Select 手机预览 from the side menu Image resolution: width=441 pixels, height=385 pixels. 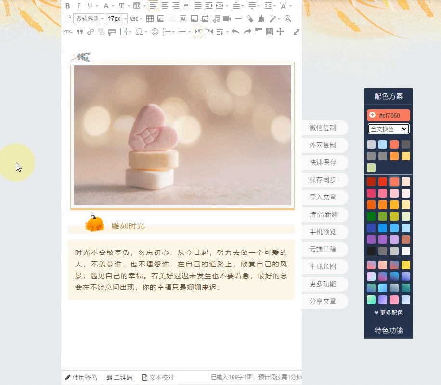pyautogui.click(x=323, y=232)
